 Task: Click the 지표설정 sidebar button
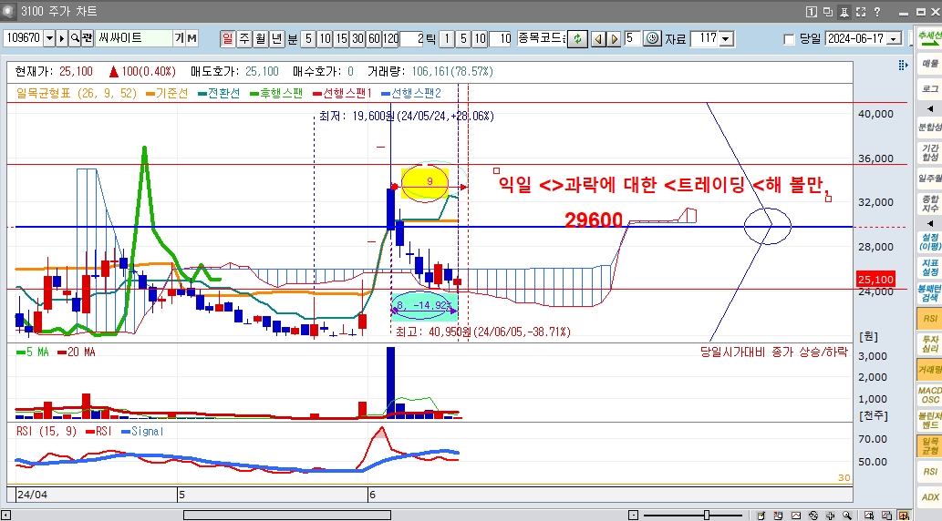[929, 267]
